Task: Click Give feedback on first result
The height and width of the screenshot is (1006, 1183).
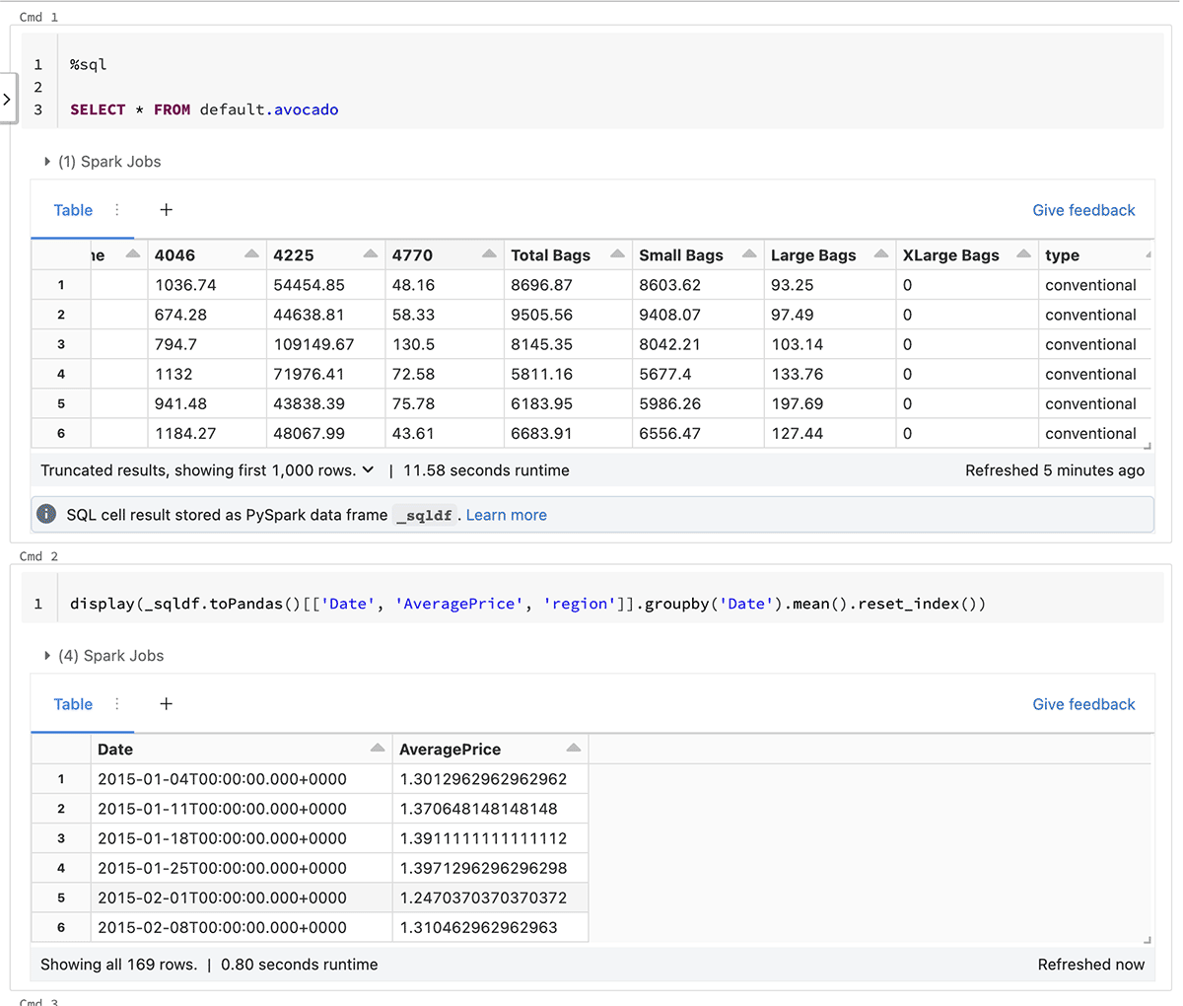Action: (x=1082, y=210)
